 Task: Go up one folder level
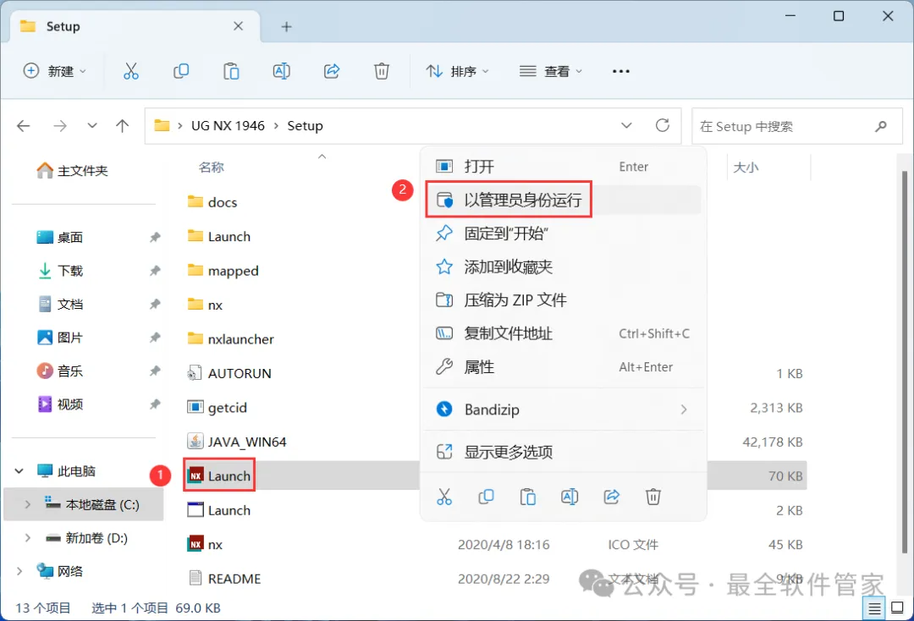tap(123, 126)
